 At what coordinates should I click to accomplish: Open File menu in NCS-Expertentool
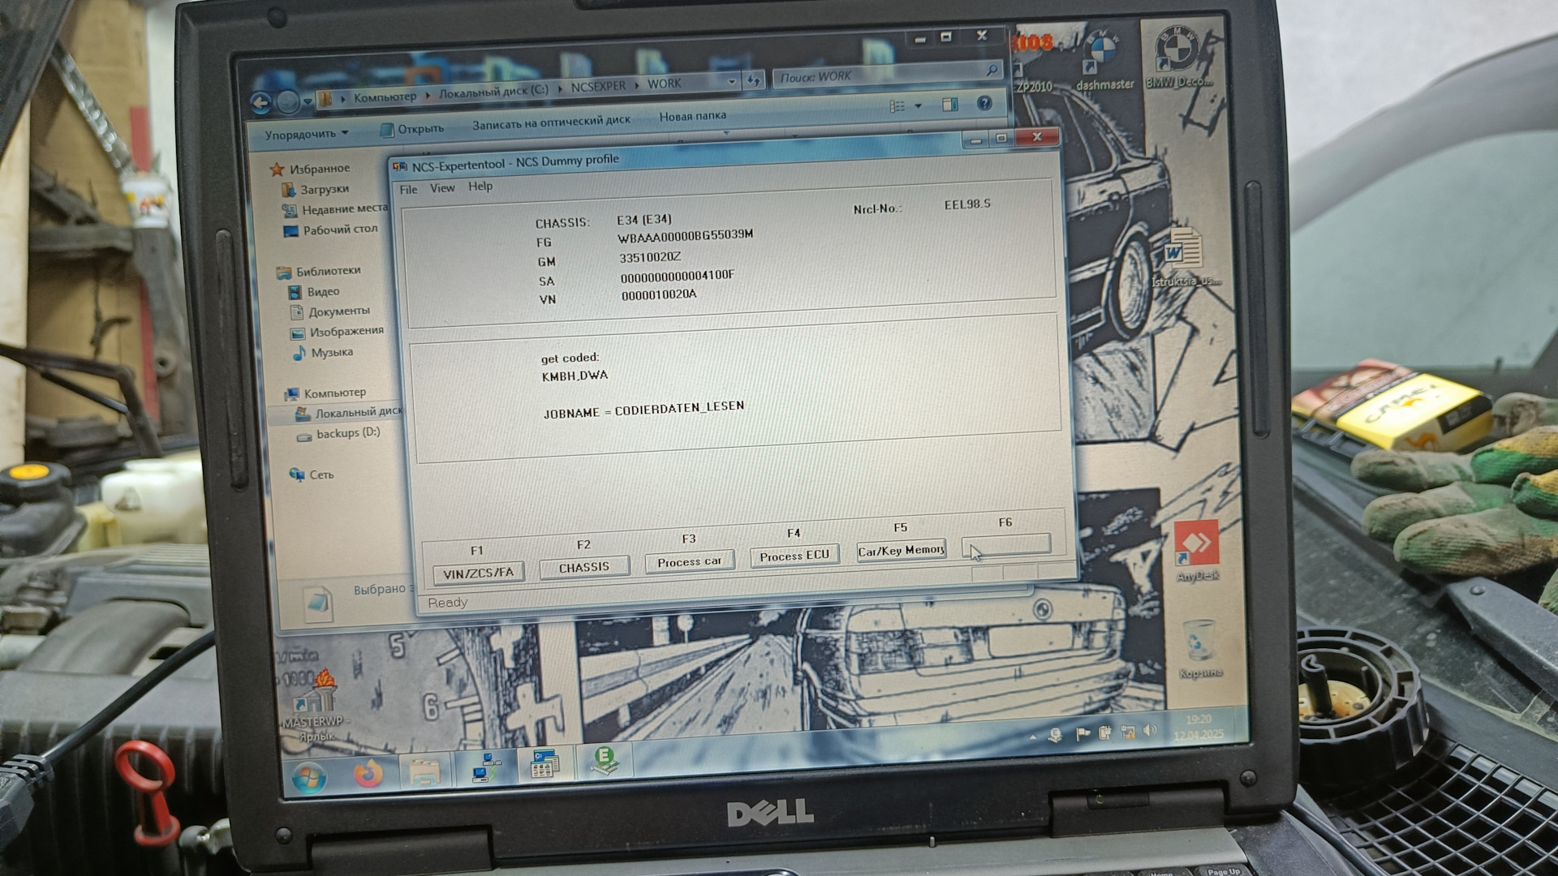point(408,189)
